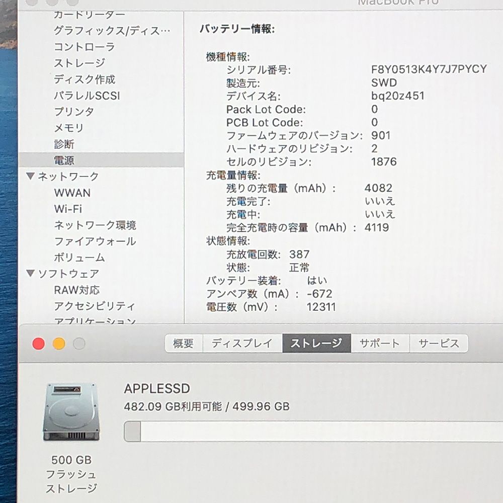Switch to the 概要 tab
This screenshot has width=503, height=503.
184,344
